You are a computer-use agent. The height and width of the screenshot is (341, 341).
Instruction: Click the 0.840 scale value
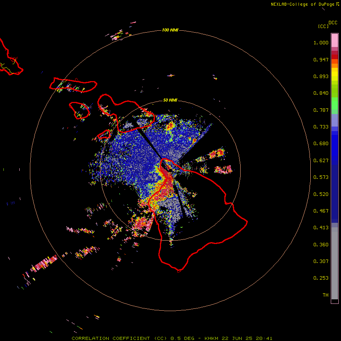[x=321, y=93]
